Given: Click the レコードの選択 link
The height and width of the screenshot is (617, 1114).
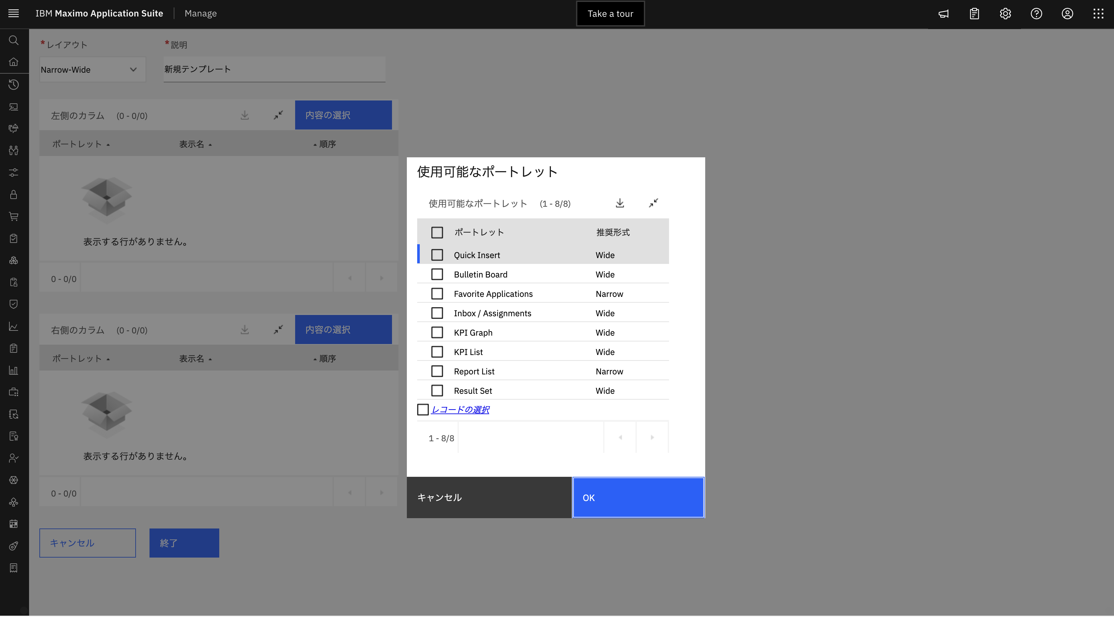Looking at the screenshot, I should [x=460, y=410].
